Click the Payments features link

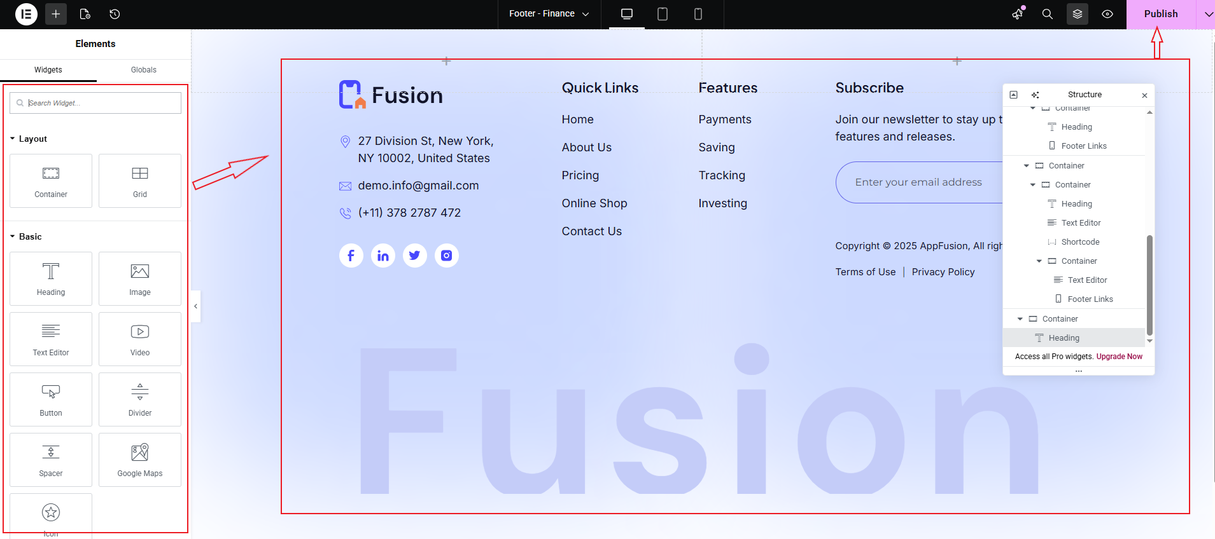point(725,119)
